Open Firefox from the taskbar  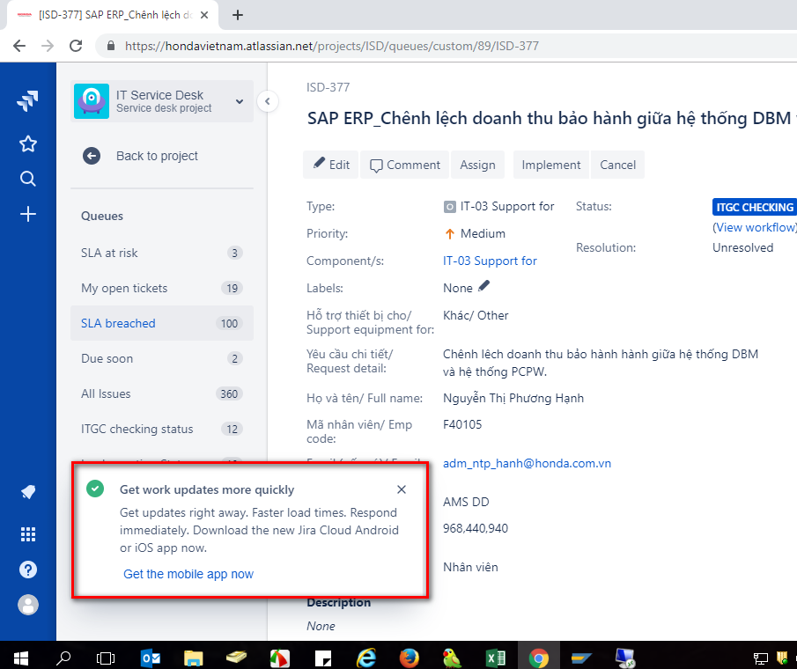pyautogui.click(x=410, y=658)
